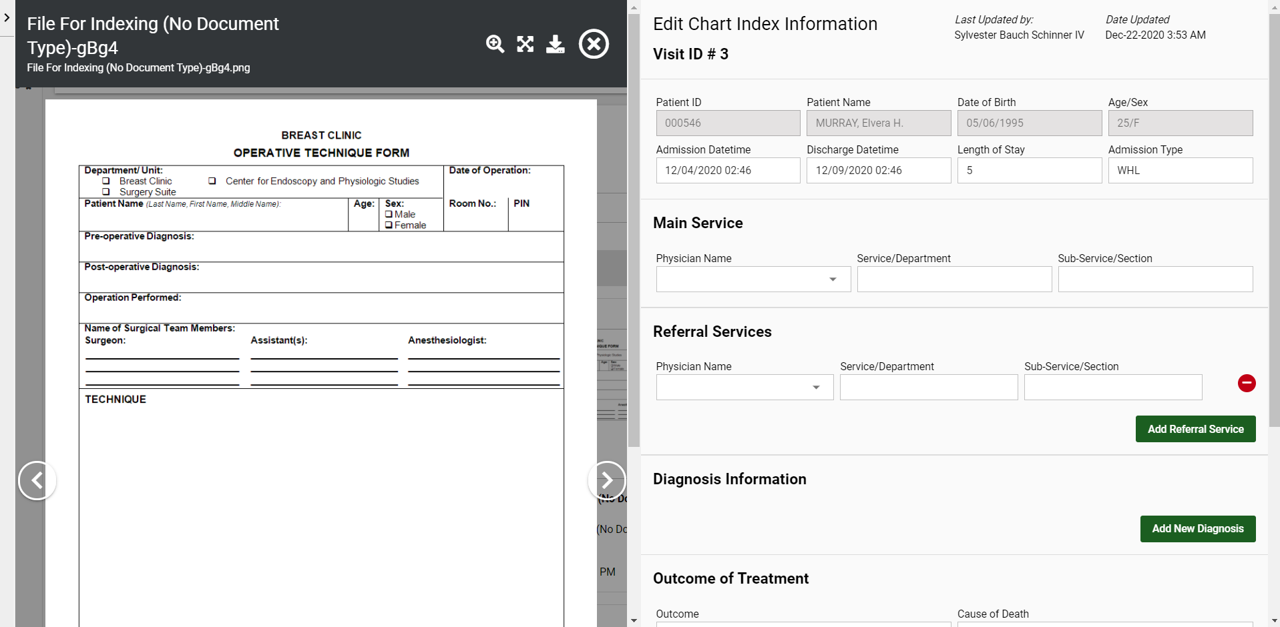Remove the referral service row
Image resolution: width=1280 pixels, height=627 pixels.
pos(1247,383)
